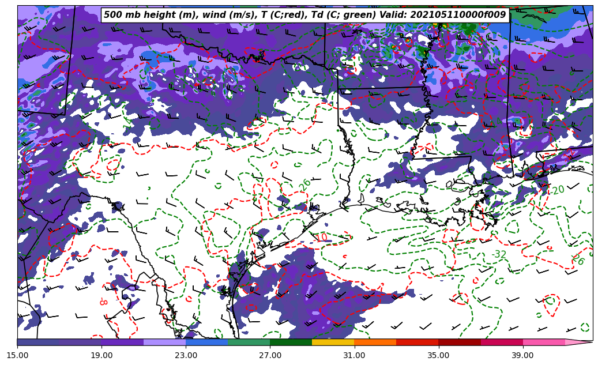Screen dimensions: 598x365
Task: Select the bright red colorbar segment
Action: point(418,342)
